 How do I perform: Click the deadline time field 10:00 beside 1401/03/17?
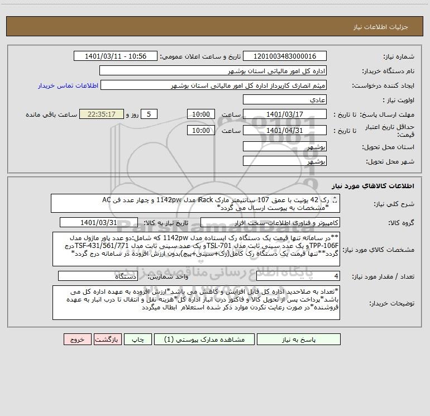coord(200,114)
